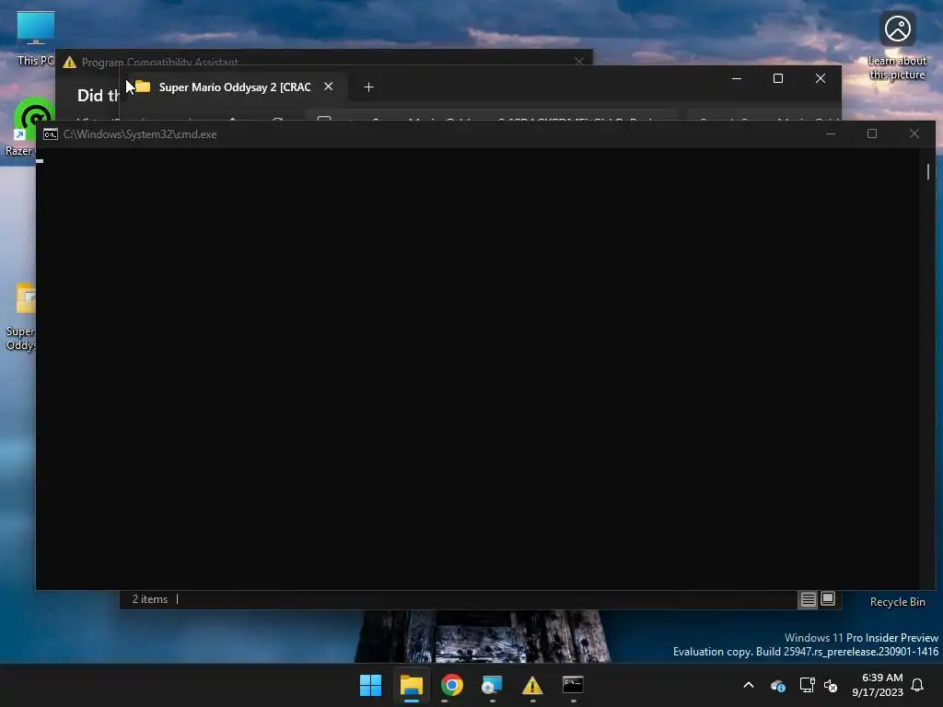Show hidden system tray icons
The height and width of the screenshot is (707, 943).
coord(749,685)
